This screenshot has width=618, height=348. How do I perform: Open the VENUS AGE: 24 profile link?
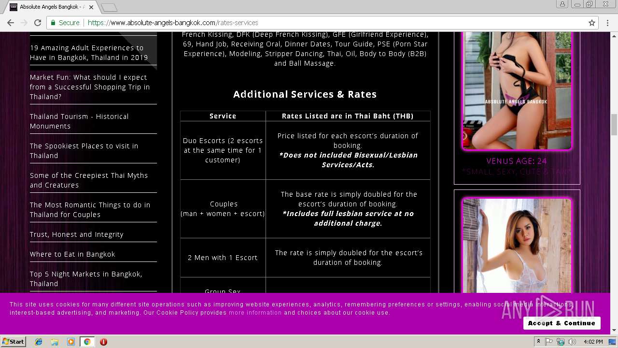click(x=517, y=161)
